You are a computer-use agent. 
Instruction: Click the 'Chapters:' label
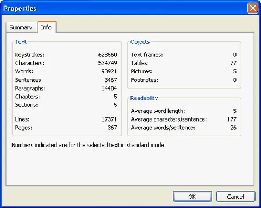tap(27, 97)
